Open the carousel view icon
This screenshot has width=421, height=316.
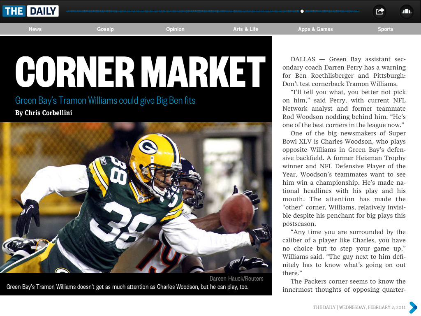406,12
